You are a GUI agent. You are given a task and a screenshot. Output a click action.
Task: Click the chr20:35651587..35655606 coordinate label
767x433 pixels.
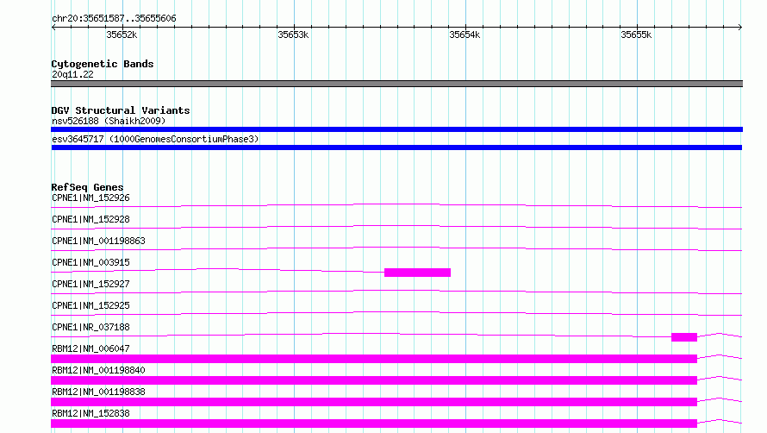click(114, 19)
